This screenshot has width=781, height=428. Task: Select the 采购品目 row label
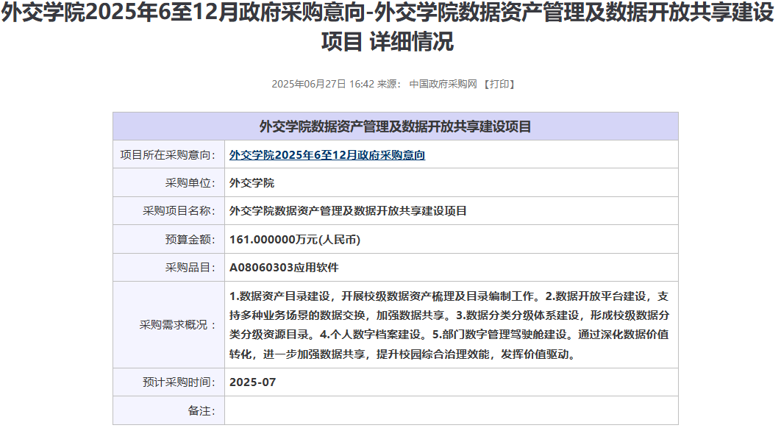click(x=190, y=268)
